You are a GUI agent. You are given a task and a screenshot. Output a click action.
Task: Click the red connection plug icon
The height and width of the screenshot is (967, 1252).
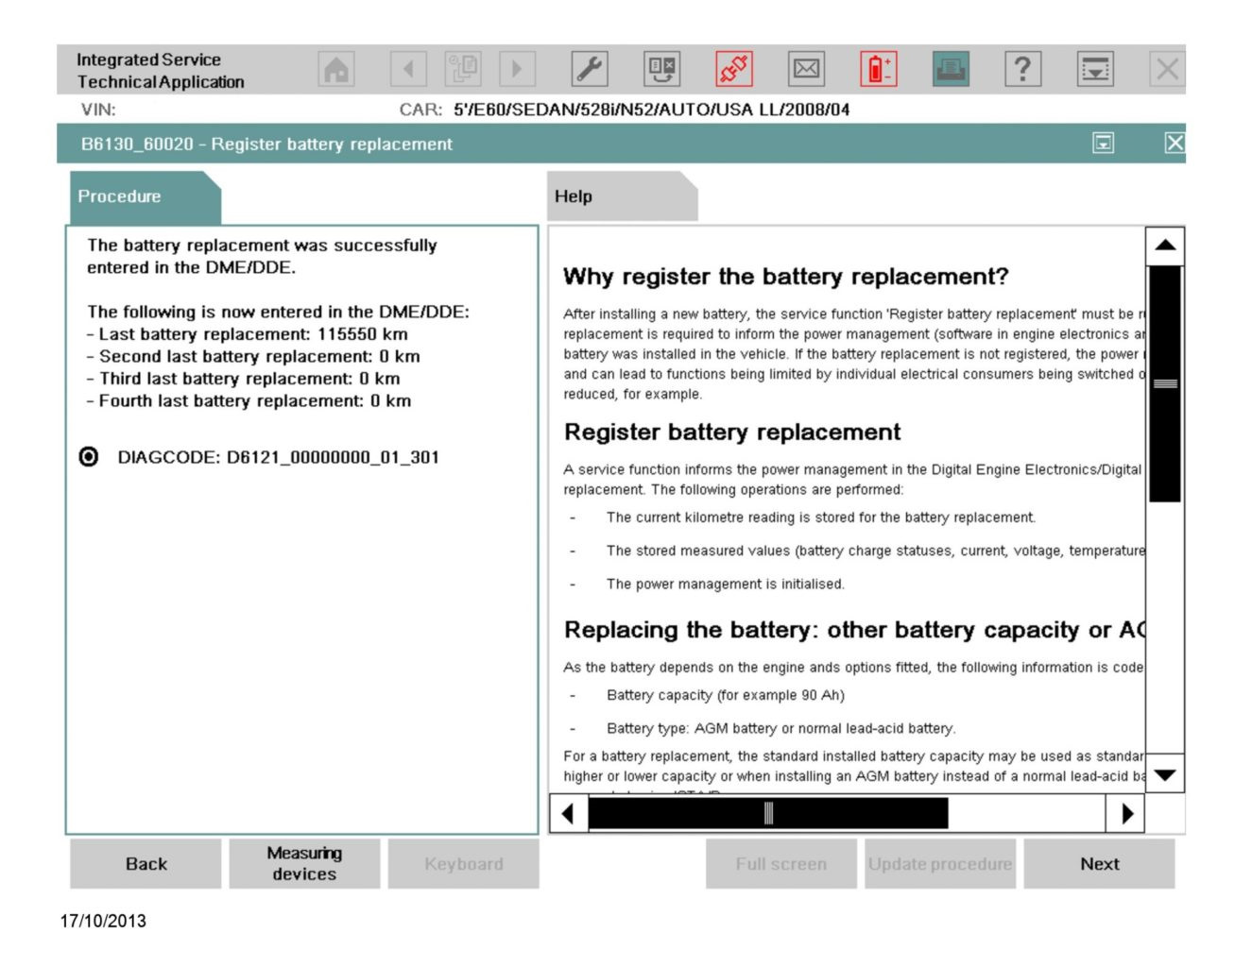click(x=734, y=69)
